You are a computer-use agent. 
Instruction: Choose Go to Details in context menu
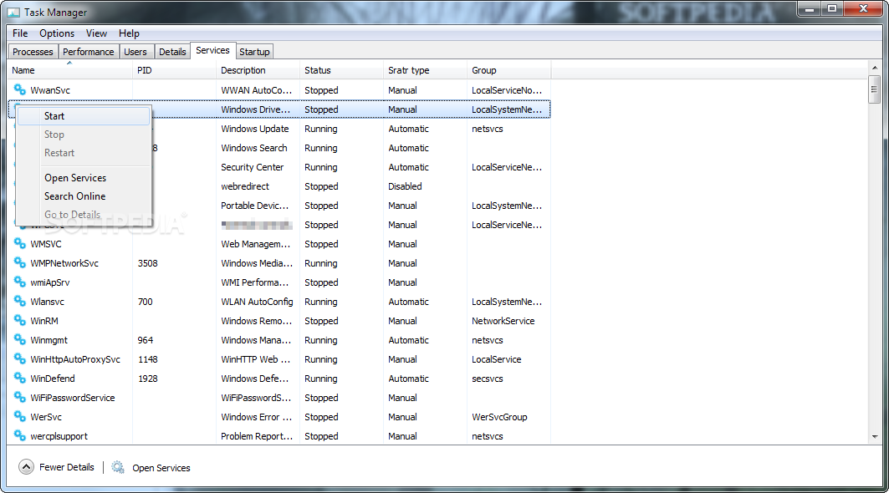[x=84, y=215]
